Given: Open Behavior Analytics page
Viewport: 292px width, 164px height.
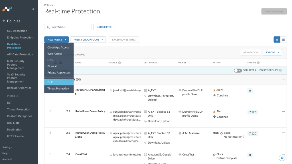Looking at the screenshot, I should pyautogui.click(x=19, y=88).
